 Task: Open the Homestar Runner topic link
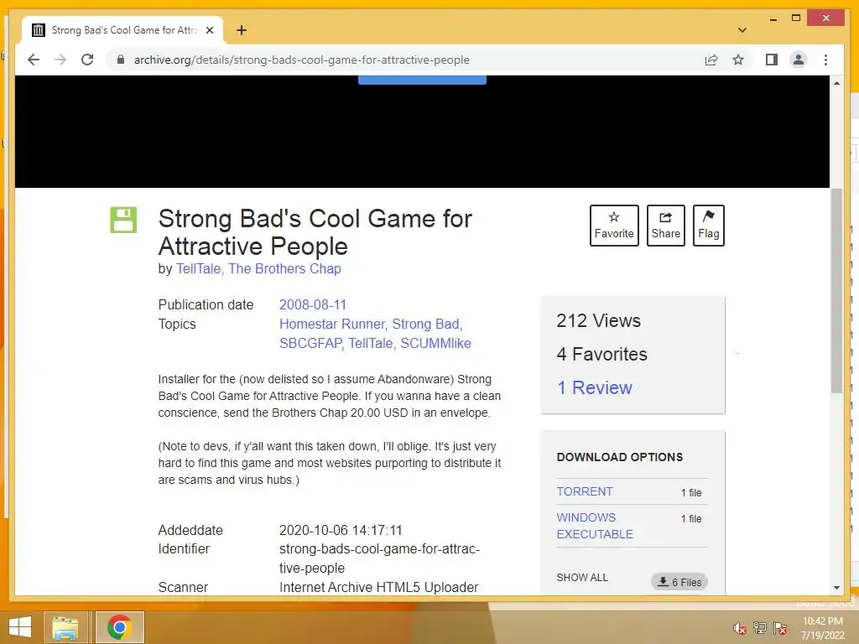pos(332,324)
